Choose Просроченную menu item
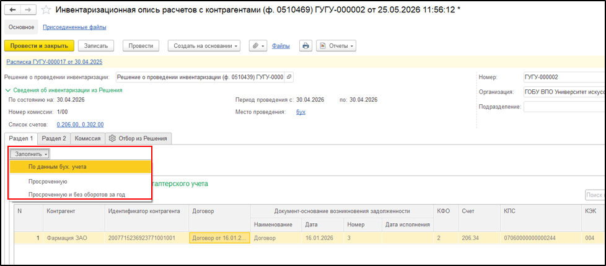The height and width of the screenshot is (266, 606). click(79, 181)
